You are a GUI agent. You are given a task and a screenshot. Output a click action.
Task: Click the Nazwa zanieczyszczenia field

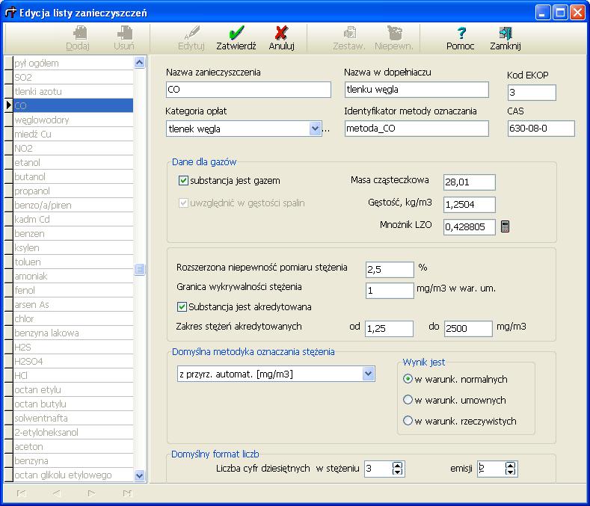(x=248, y=90)
